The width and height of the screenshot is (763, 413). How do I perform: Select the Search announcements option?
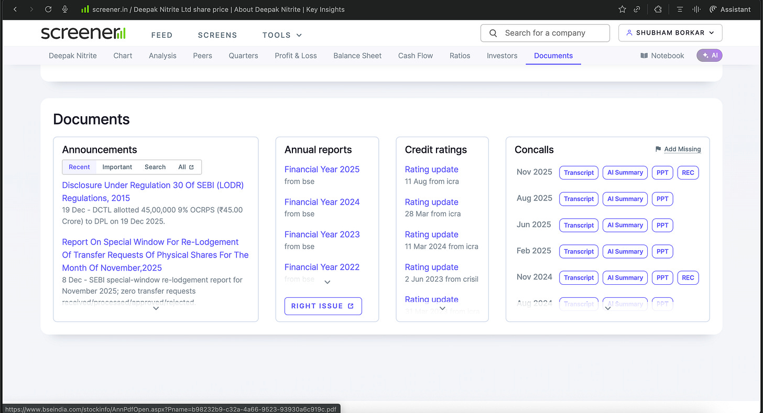pos(155,167)
